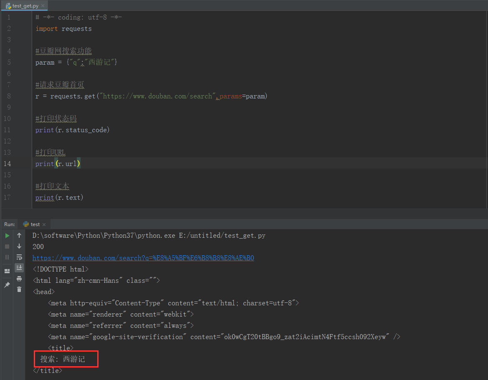Click the 200 status code in output

[38, 247]
